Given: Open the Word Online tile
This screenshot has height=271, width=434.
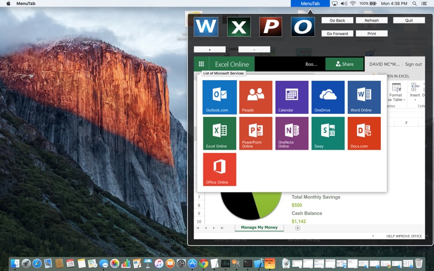Looking at the screenshot, I should coord(364,97).
